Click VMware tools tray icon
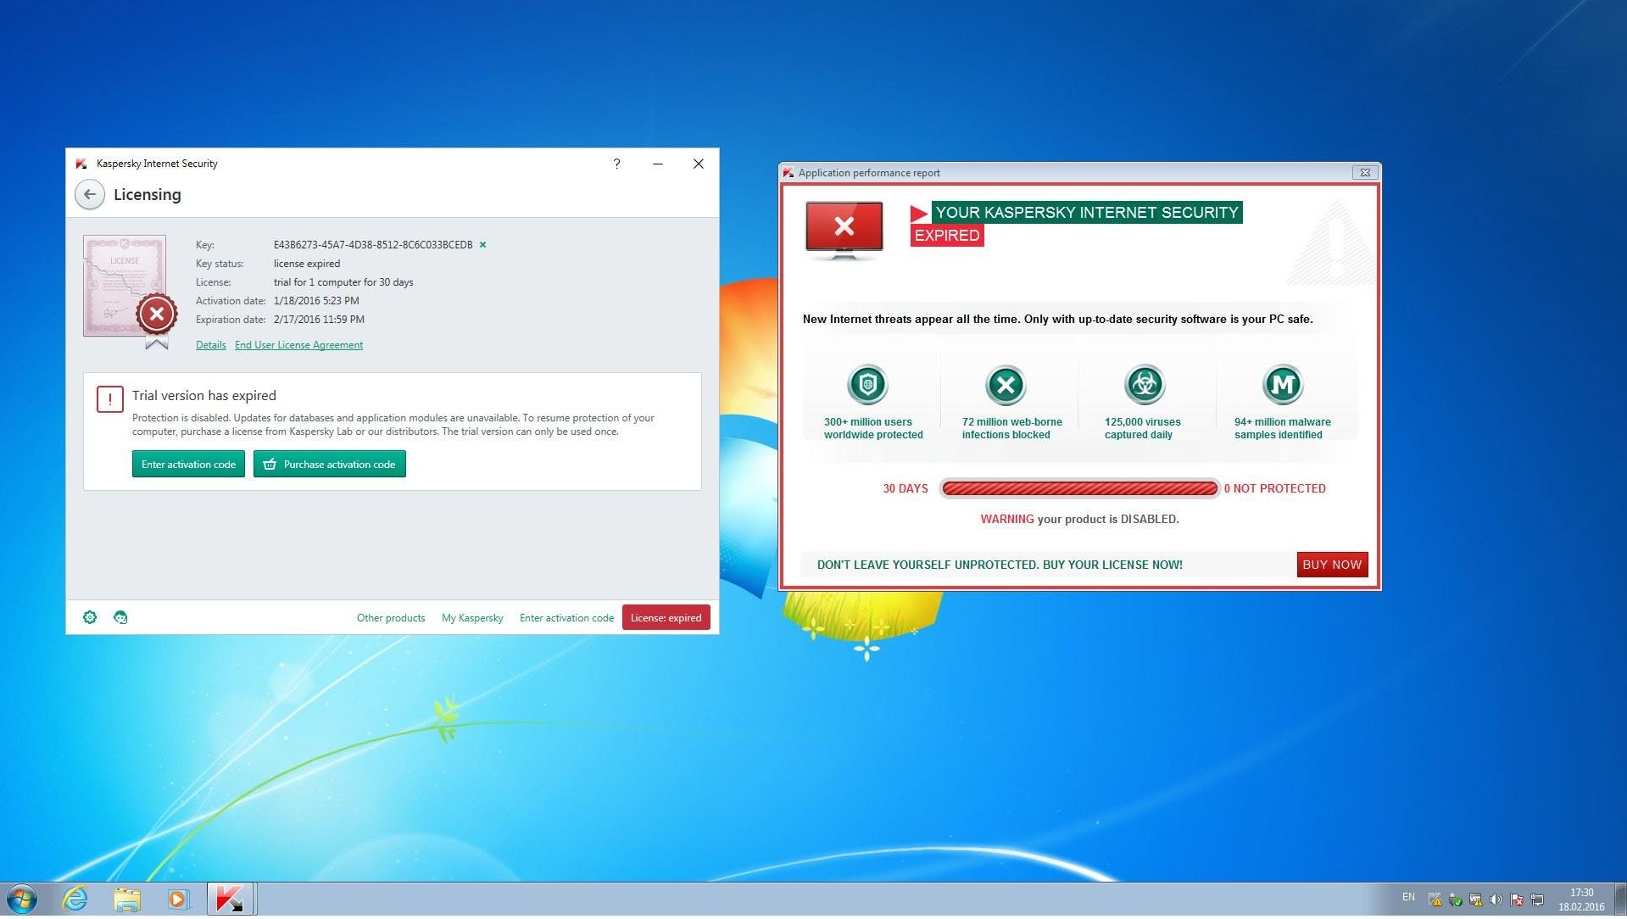The image size is (1627, 919). [1475, 900]
